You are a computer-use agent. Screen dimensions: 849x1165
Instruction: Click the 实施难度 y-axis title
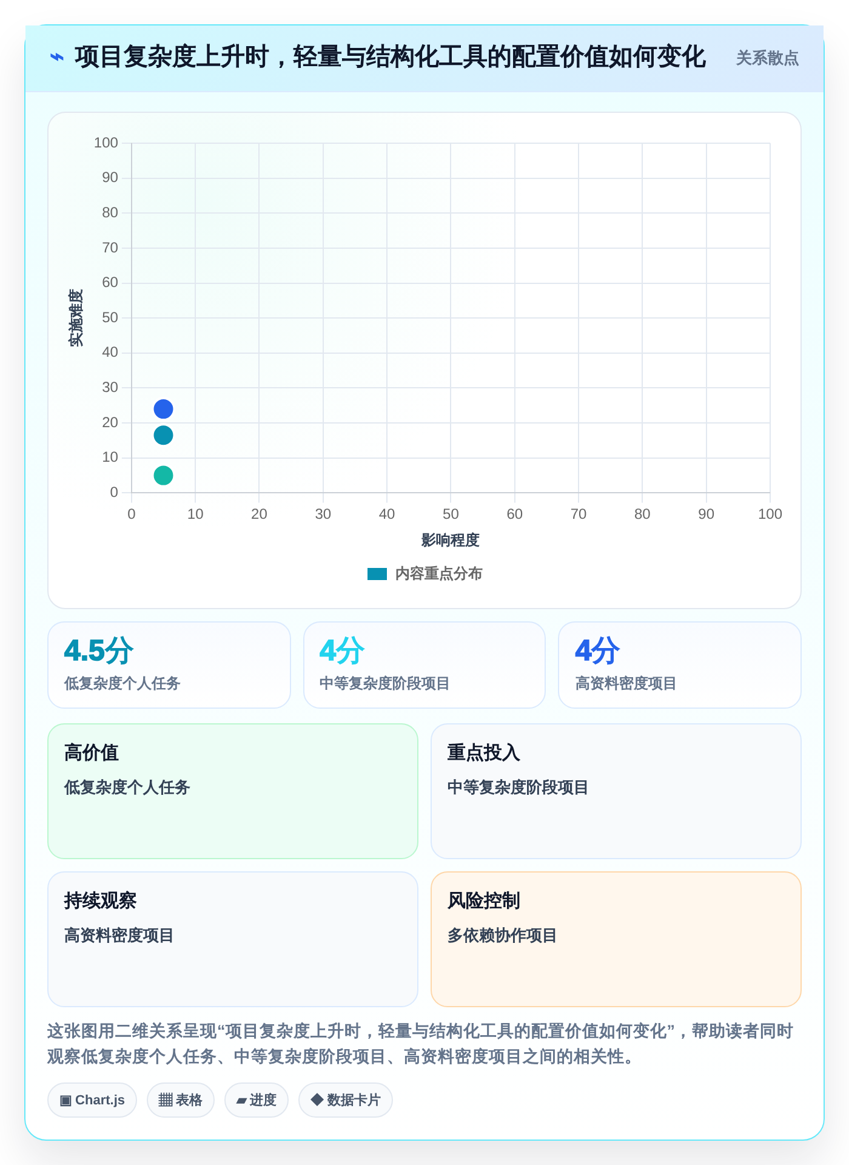point(76,318)
